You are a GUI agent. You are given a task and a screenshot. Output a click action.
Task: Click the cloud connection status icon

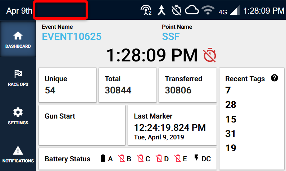point(192,10)
